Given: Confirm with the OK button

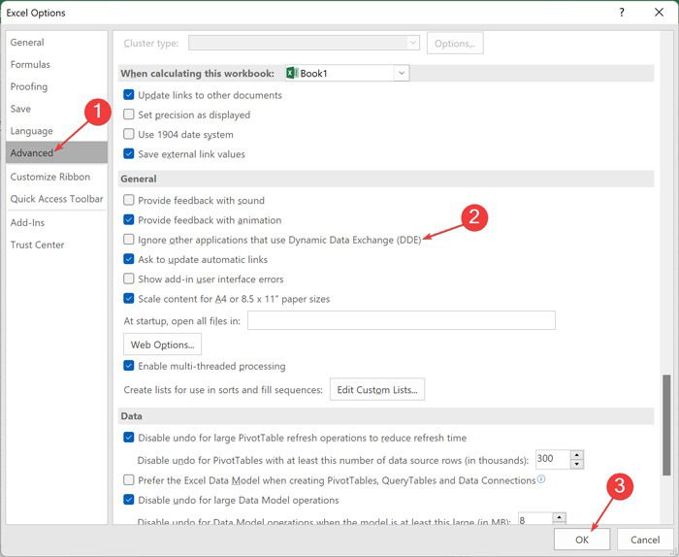Looking at the screenshot, I should pos(582,540).
